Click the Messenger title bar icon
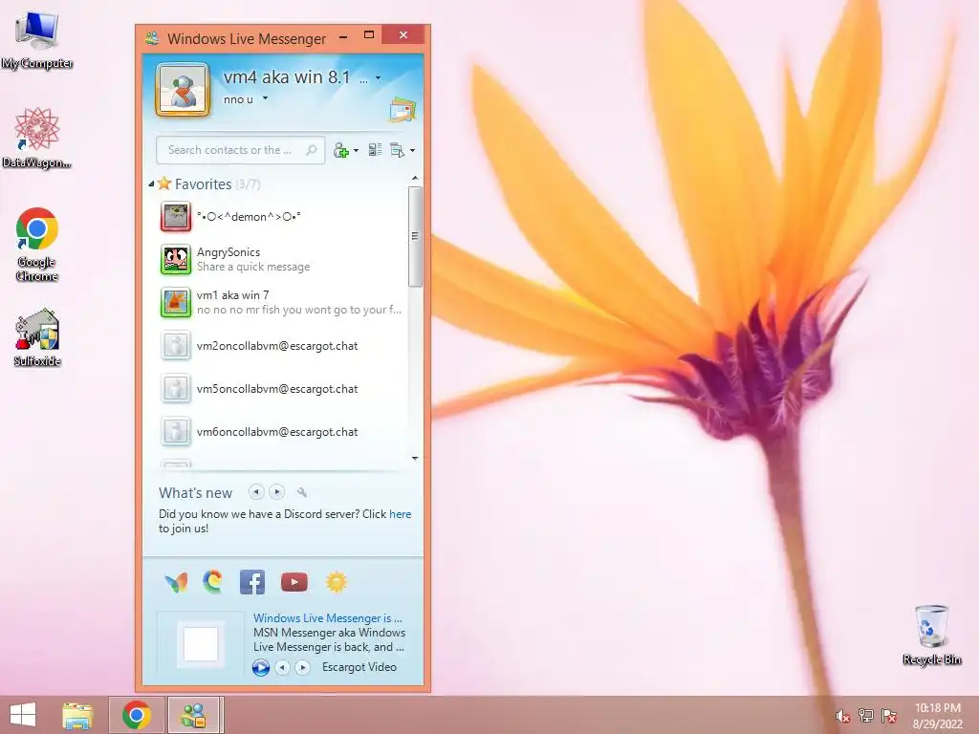 point(152,38)
